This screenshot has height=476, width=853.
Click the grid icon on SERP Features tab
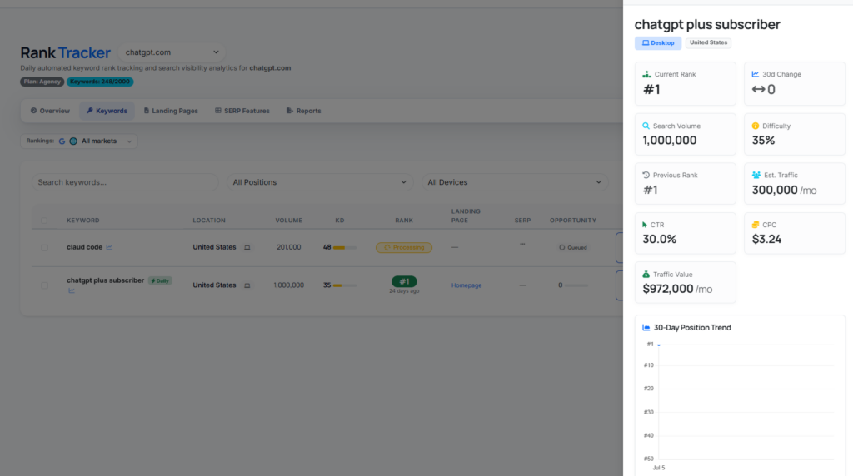coord(218,111)
